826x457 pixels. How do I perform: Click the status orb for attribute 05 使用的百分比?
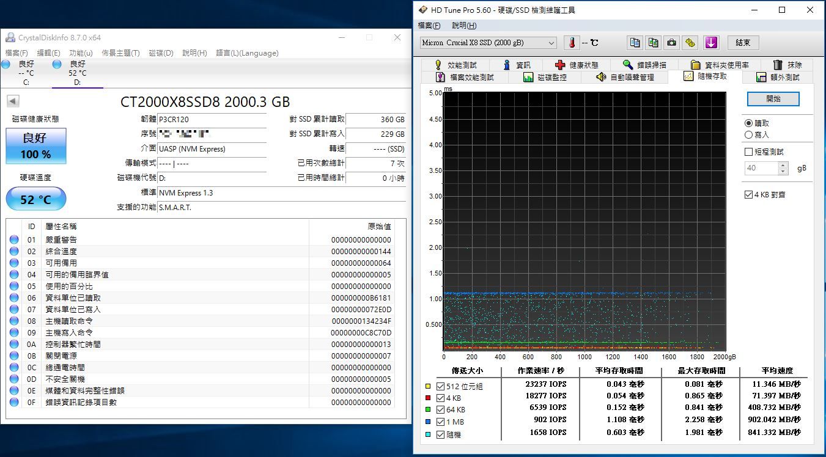(14, 286)
